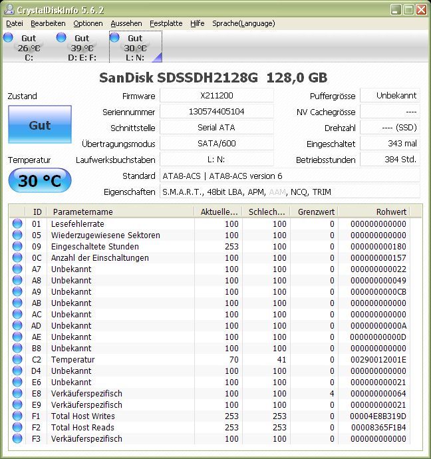The width and height of the screenshot is (431, 459).
Task: Click the SanDisk SDSSDH2128G drive title
Action: [x=213, y=78]
